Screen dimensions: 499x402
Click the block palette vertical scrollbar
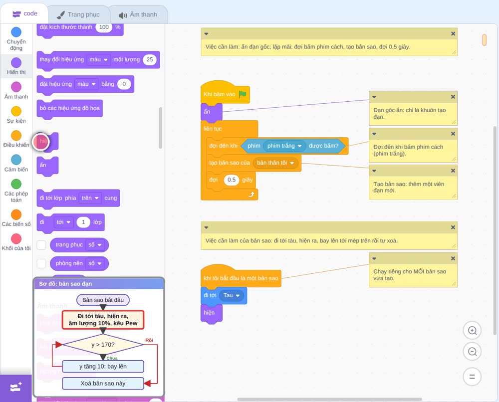pos(160,128)
